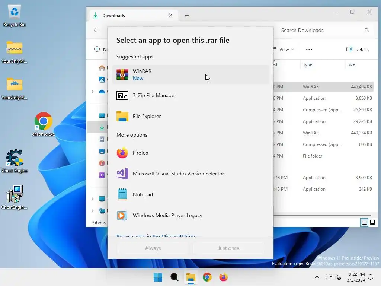Open OneDrive cloud icon in sidebar
Viewport: 381px width, 286px height.
[x=102, y=92]
